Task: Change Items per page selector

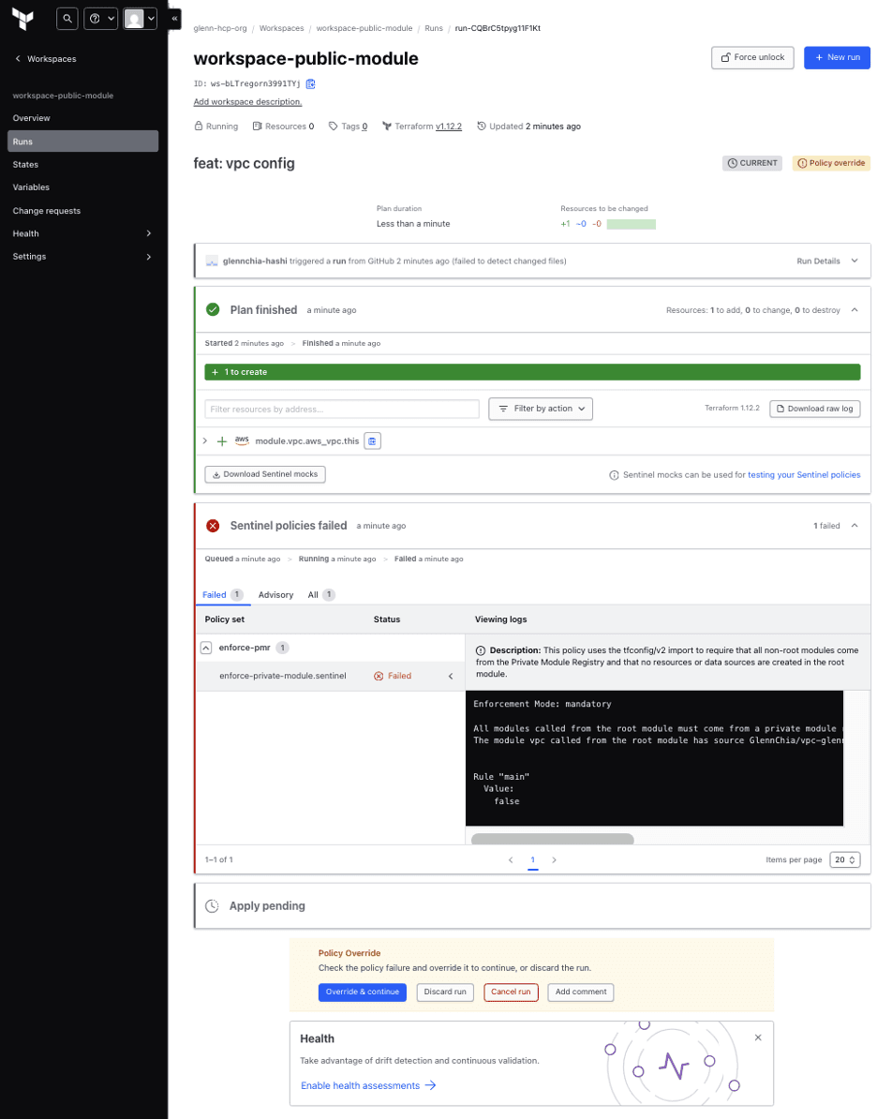Action: pos(844,860)
